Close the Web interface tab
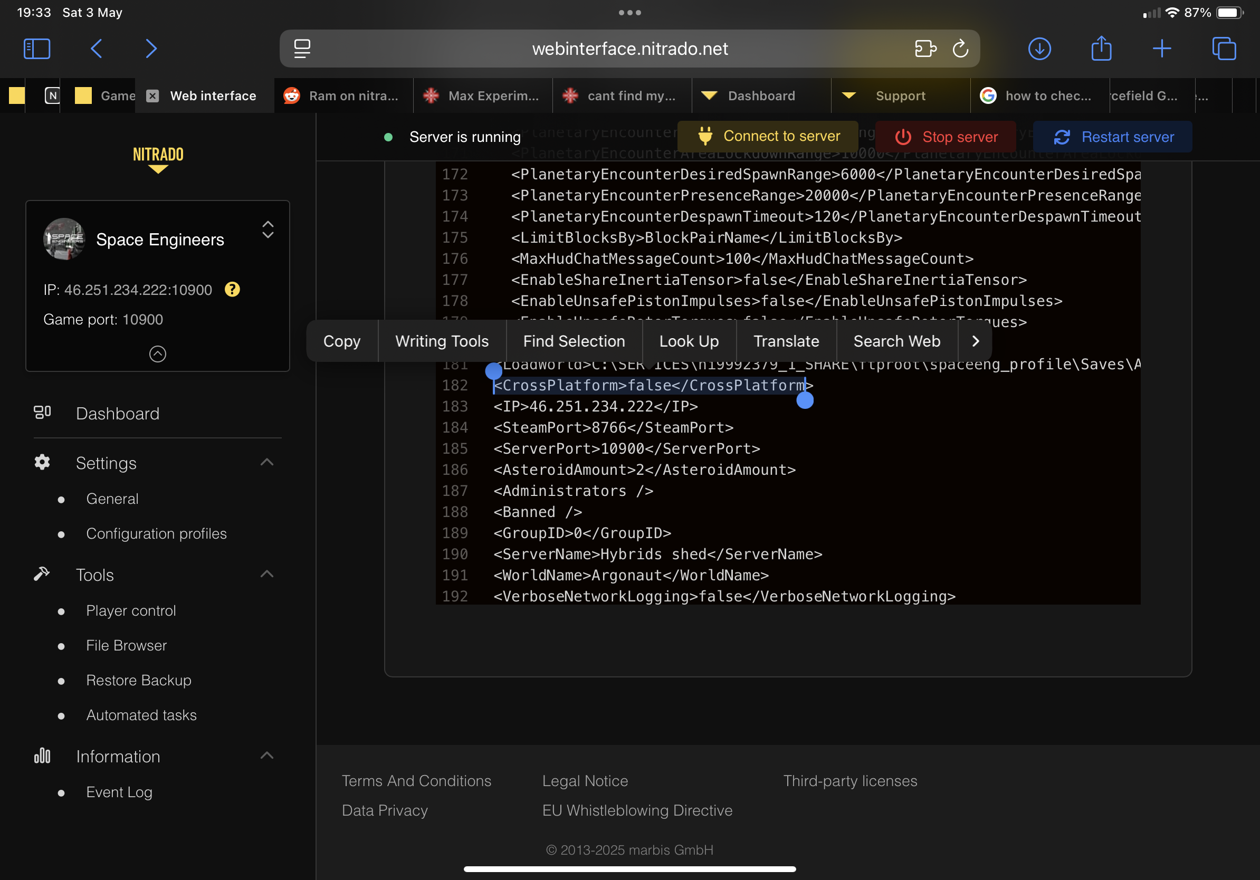 click(152, 96)
